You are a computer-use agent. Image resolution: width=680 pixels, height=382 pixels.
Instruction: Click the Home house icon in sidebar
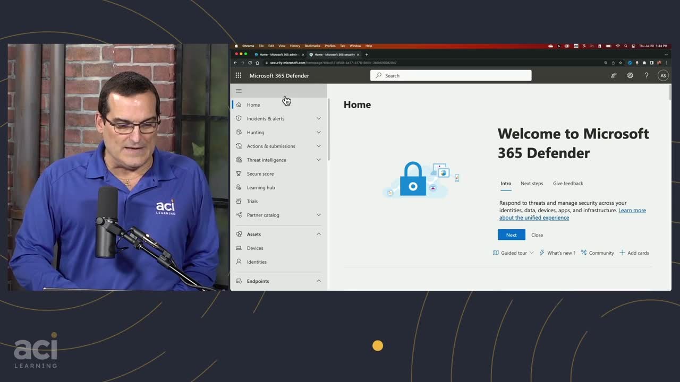tap(239, 105)
